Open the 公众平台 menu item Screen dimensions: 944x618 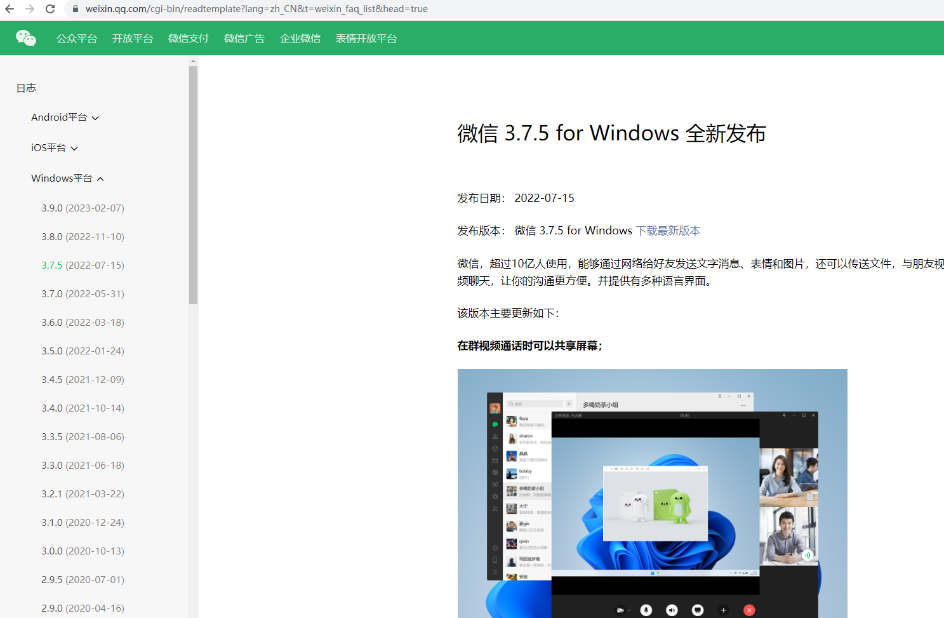[77, 39]
